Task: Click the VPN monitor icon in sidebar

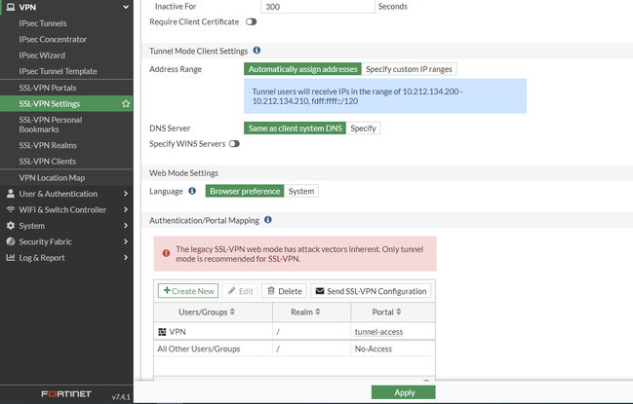Action: tap(11, 7)
